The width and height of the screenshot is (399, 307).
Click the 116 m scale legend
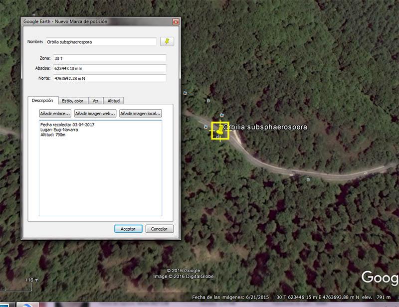click(32, 280)
